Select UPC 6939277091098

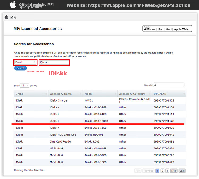pos(164,128)
